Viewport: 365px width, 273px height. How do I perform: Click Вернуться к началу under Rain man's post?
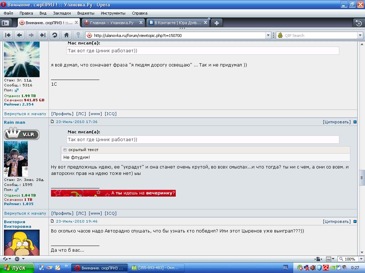(x=25, y=213)
